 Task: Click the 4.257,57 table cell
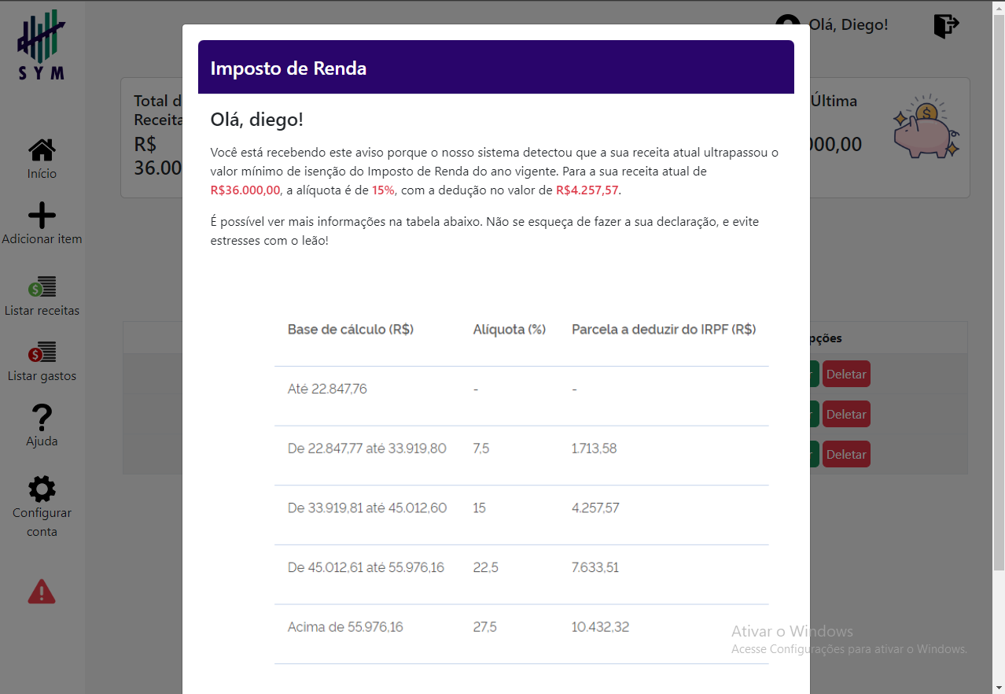point(595,508)
